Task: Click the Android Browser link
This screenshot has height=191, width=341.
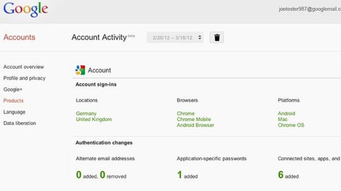Action: coord(195,125)
